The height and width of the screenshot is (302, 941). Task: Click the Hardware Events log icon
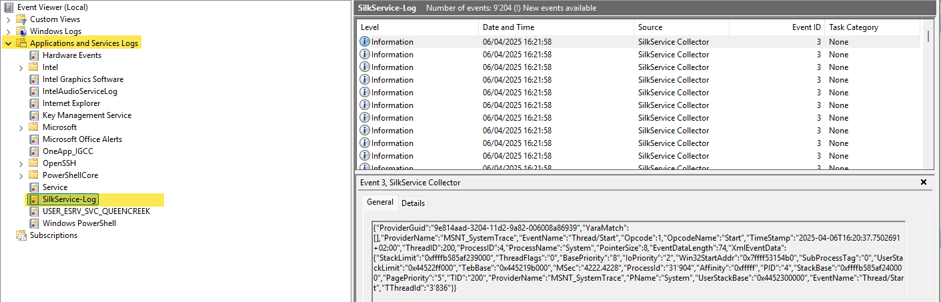[x=35, y=55]
